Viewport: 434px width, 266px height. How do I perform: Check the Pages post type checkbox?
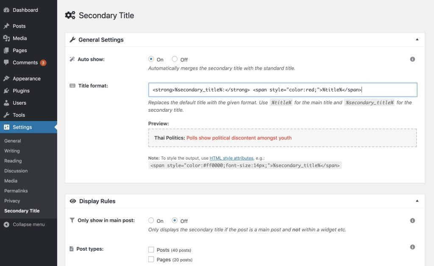click(151, 259)
